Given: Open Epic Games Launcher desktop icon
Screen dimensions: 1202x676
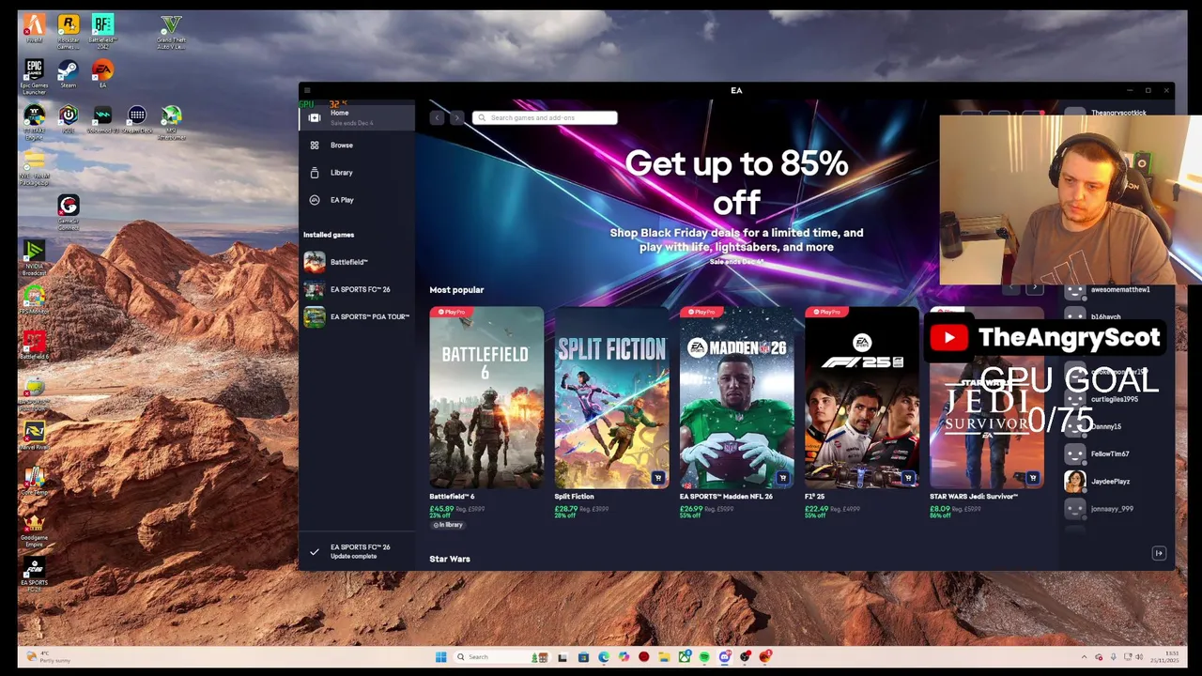Looking at the screenshot, I should (34, 77).
